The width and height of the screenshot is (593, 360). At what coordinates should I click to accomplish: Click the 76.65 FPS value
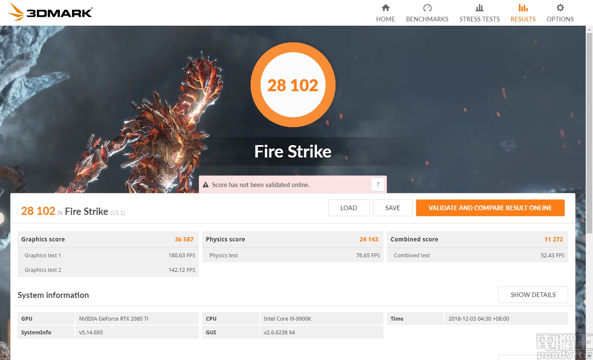tap(368, 256)
